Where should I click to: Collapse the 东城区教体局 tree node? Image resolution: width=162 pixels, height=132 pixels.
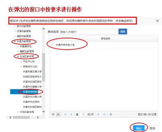click(18, 56)
